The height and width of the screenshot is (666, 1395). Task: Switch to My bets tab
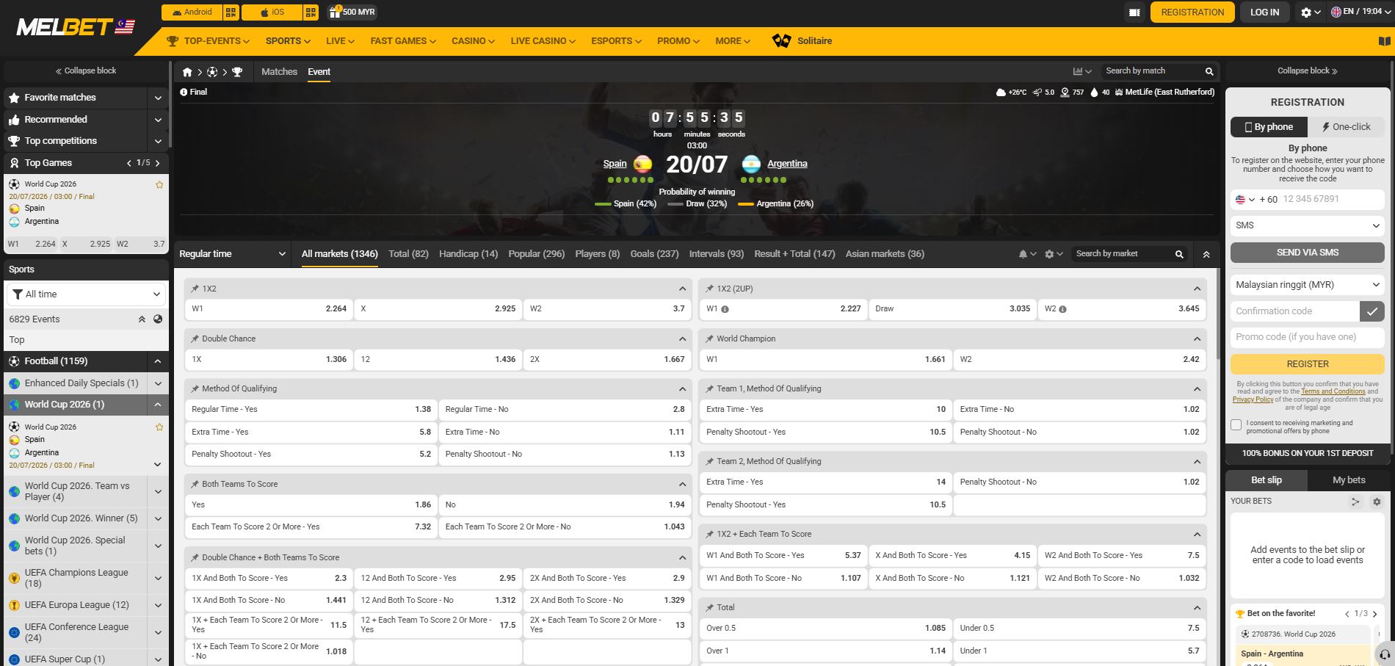point(1349,480)
